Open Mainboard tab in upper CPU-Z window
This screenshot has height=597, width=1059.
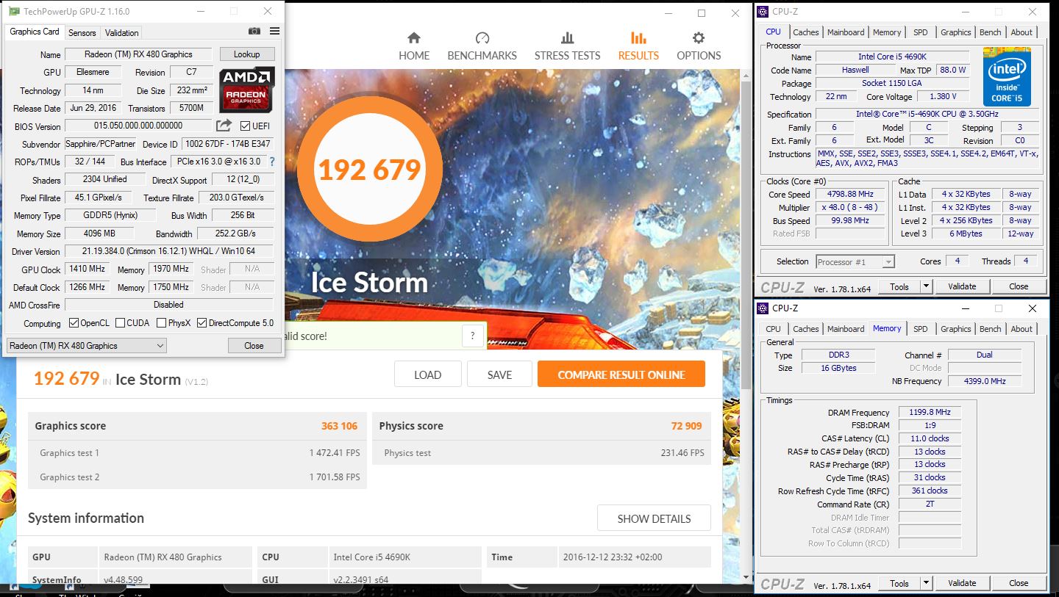(846, 32)
